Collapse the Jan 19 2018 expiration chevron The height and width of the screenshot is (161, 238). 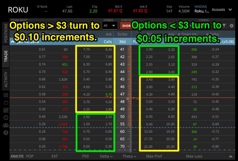[x=13, y=42]
